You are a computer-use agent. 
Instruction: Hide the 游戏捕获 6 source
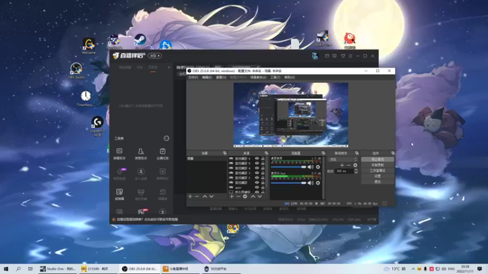(x=257, y=158)
